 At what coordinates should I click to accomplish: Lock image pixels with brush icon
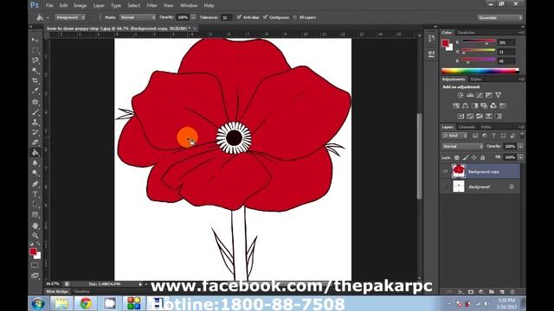click(x=466, y=157)
